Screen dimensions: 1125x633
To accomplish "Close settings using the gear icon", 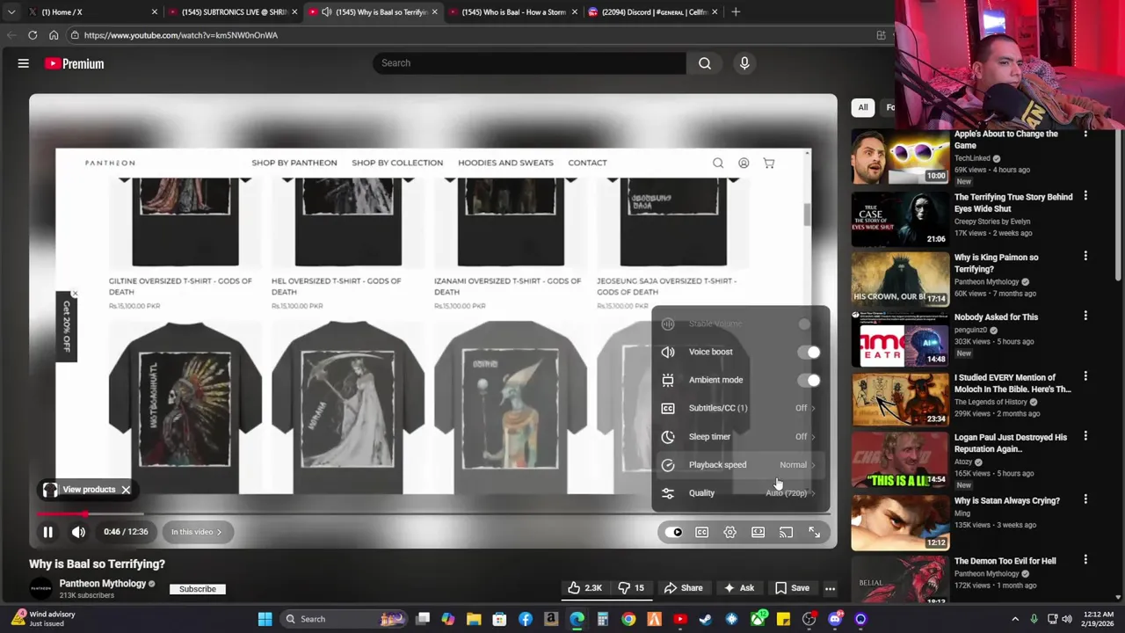I will [x=729, y=532].
